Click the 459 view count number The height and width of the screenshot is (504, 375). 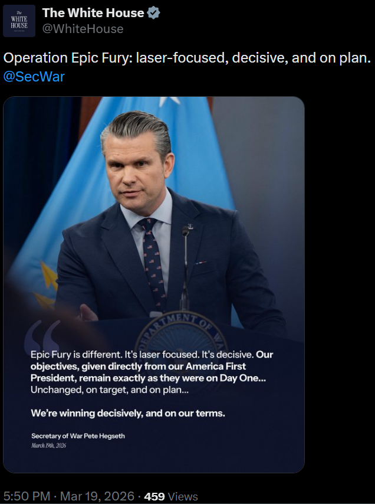pos(154,496)
